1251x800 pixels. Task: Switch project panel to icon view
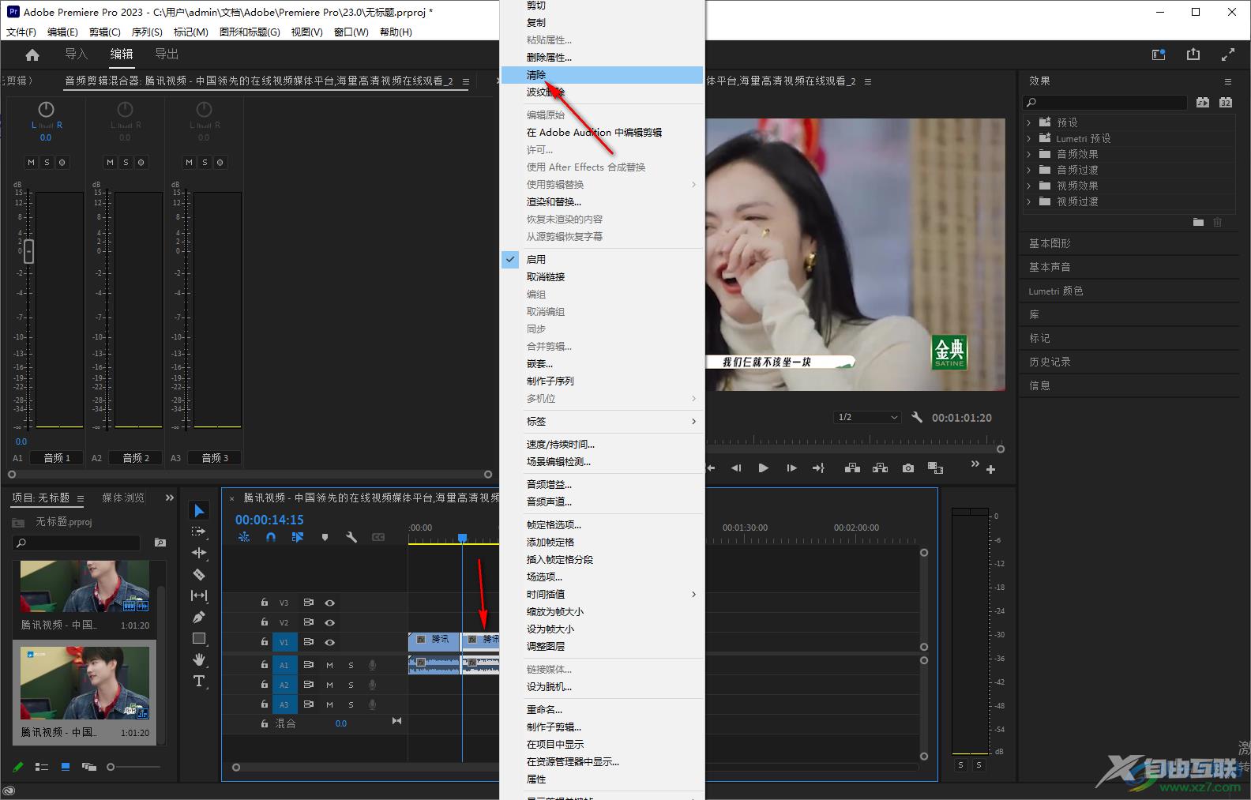66,766
